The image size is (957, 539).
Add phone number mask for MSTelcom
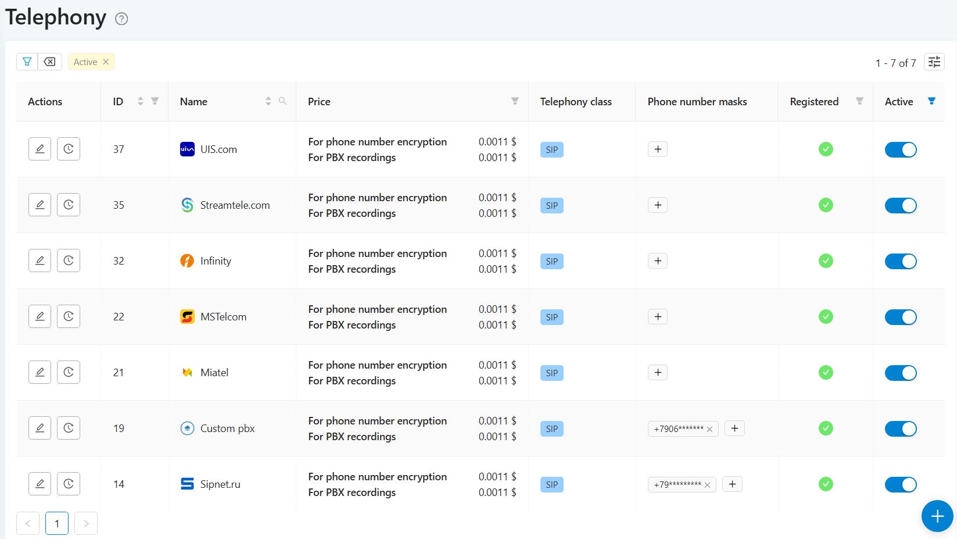pos(658,317)
